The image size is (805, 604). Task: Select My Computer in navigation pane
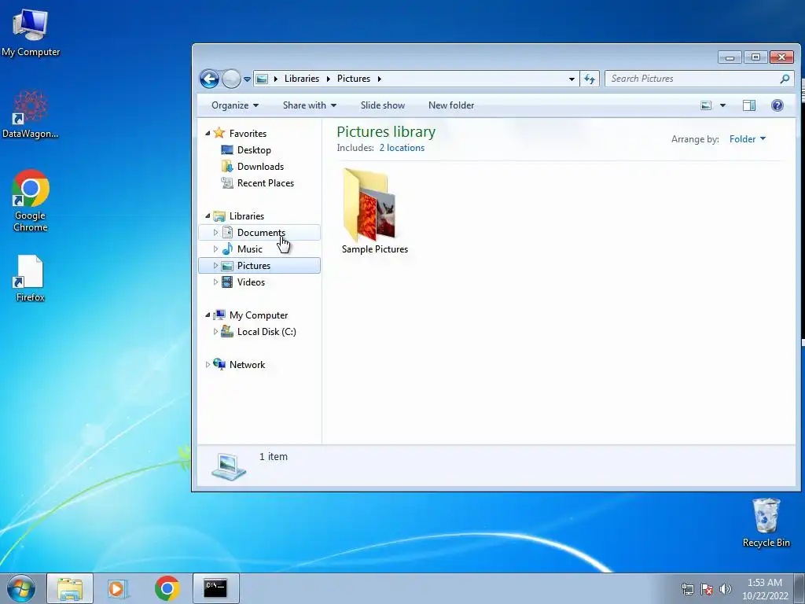point(258,315)
